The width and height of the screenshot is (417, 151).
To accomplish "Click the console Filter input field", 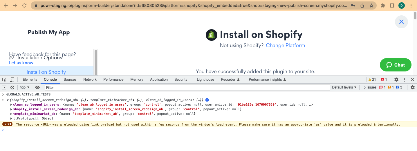I will [186, 87].
